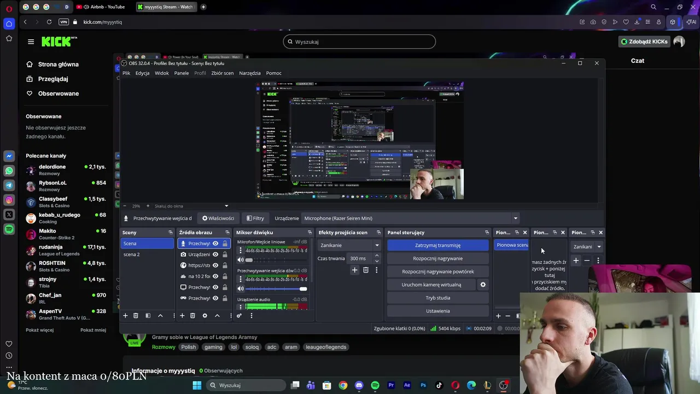
Task: Open Instagram from the Opera sidebar
Action: (x=9, y=200)
